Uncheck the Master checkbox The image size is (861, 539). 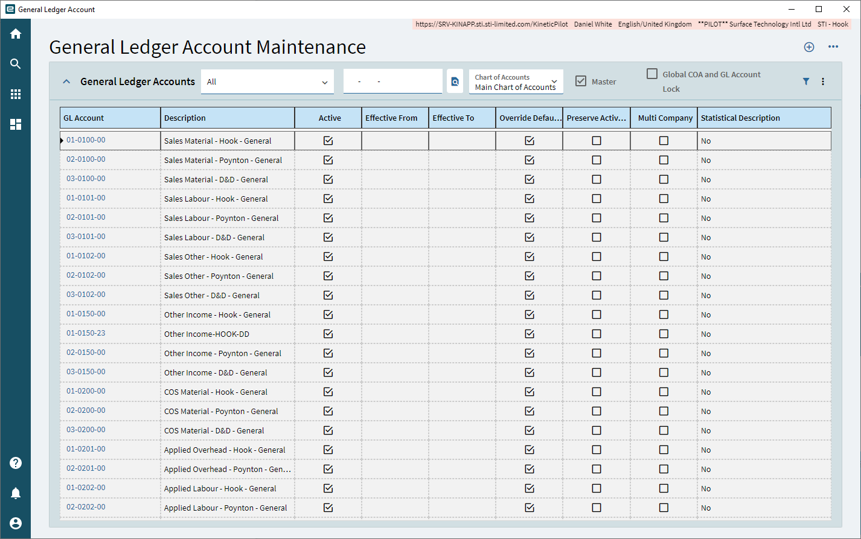(581, 80)
